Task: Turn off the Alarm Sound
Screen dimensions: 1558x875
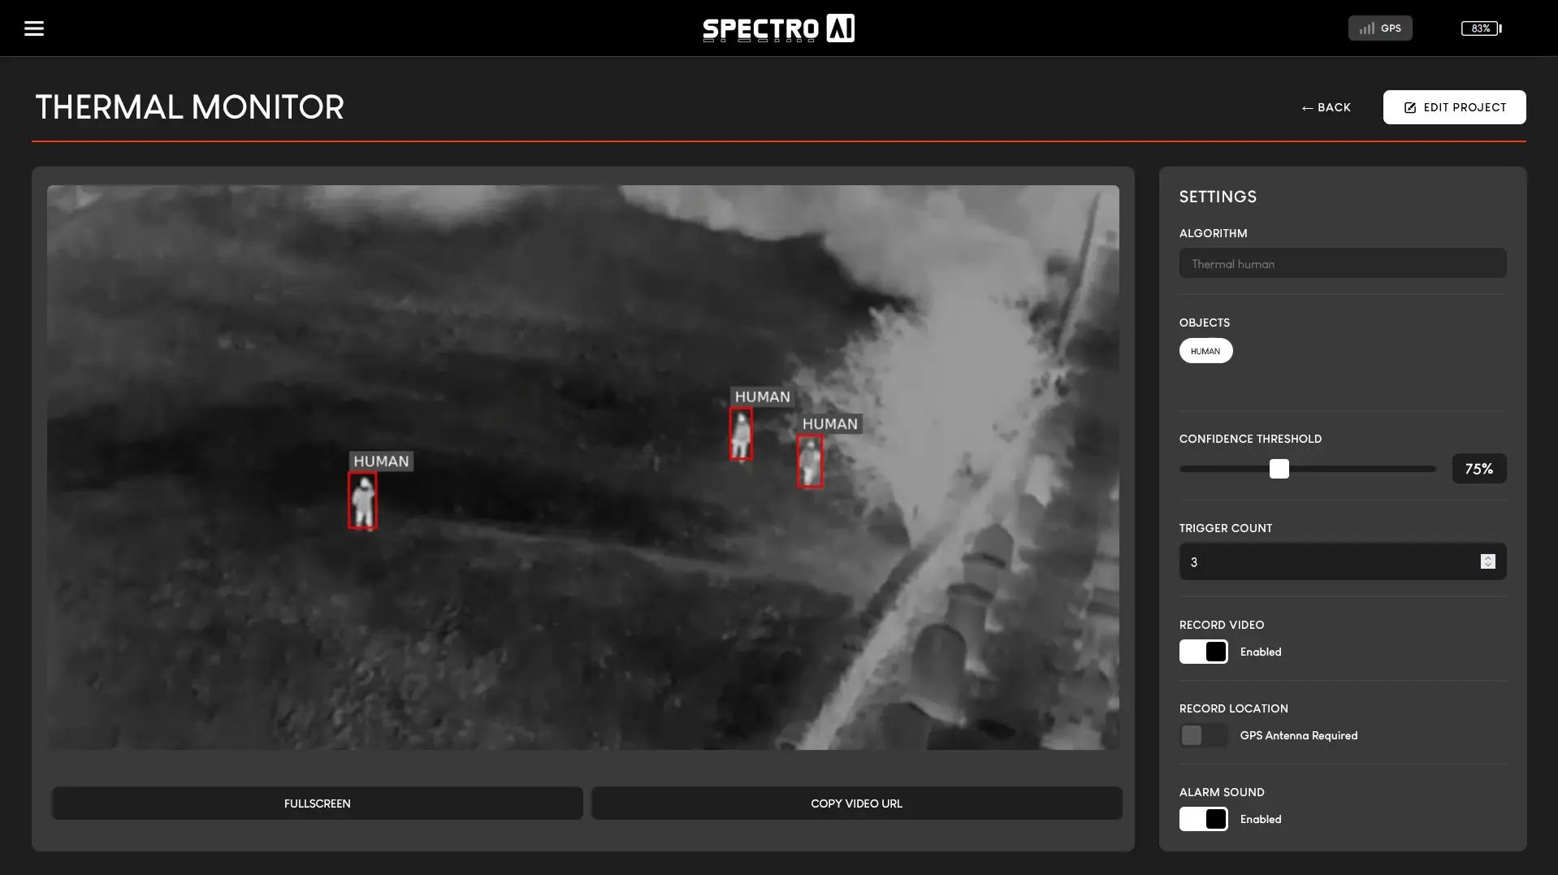Action: (1203, 819)
